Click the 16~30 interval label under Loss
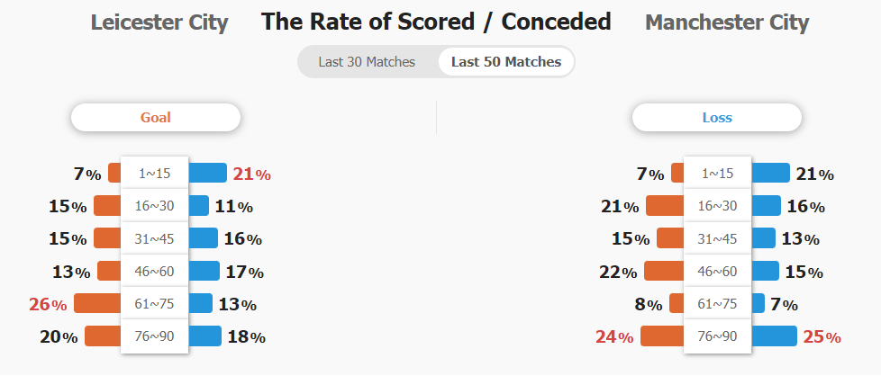 (717, 206)
